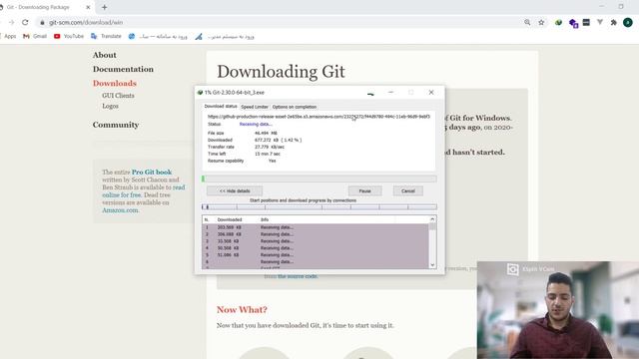Click the webcam overlay logo icon
Viewport: 639px width, 359px height.
tap(512, 269)
